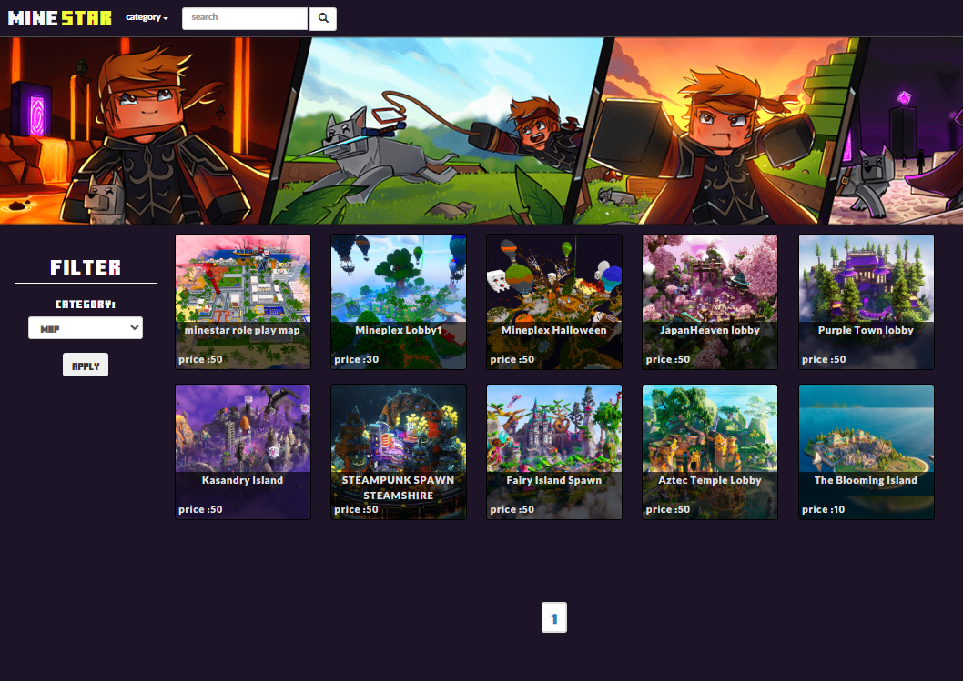Click the 'price :10' text on Blooming Island

(823, 509)
